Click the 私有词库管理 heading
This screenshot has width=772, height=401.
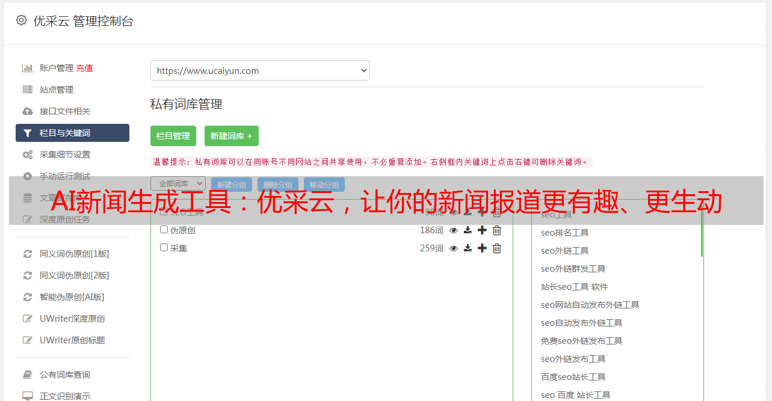pyautogui.click(x=187, y=105)
